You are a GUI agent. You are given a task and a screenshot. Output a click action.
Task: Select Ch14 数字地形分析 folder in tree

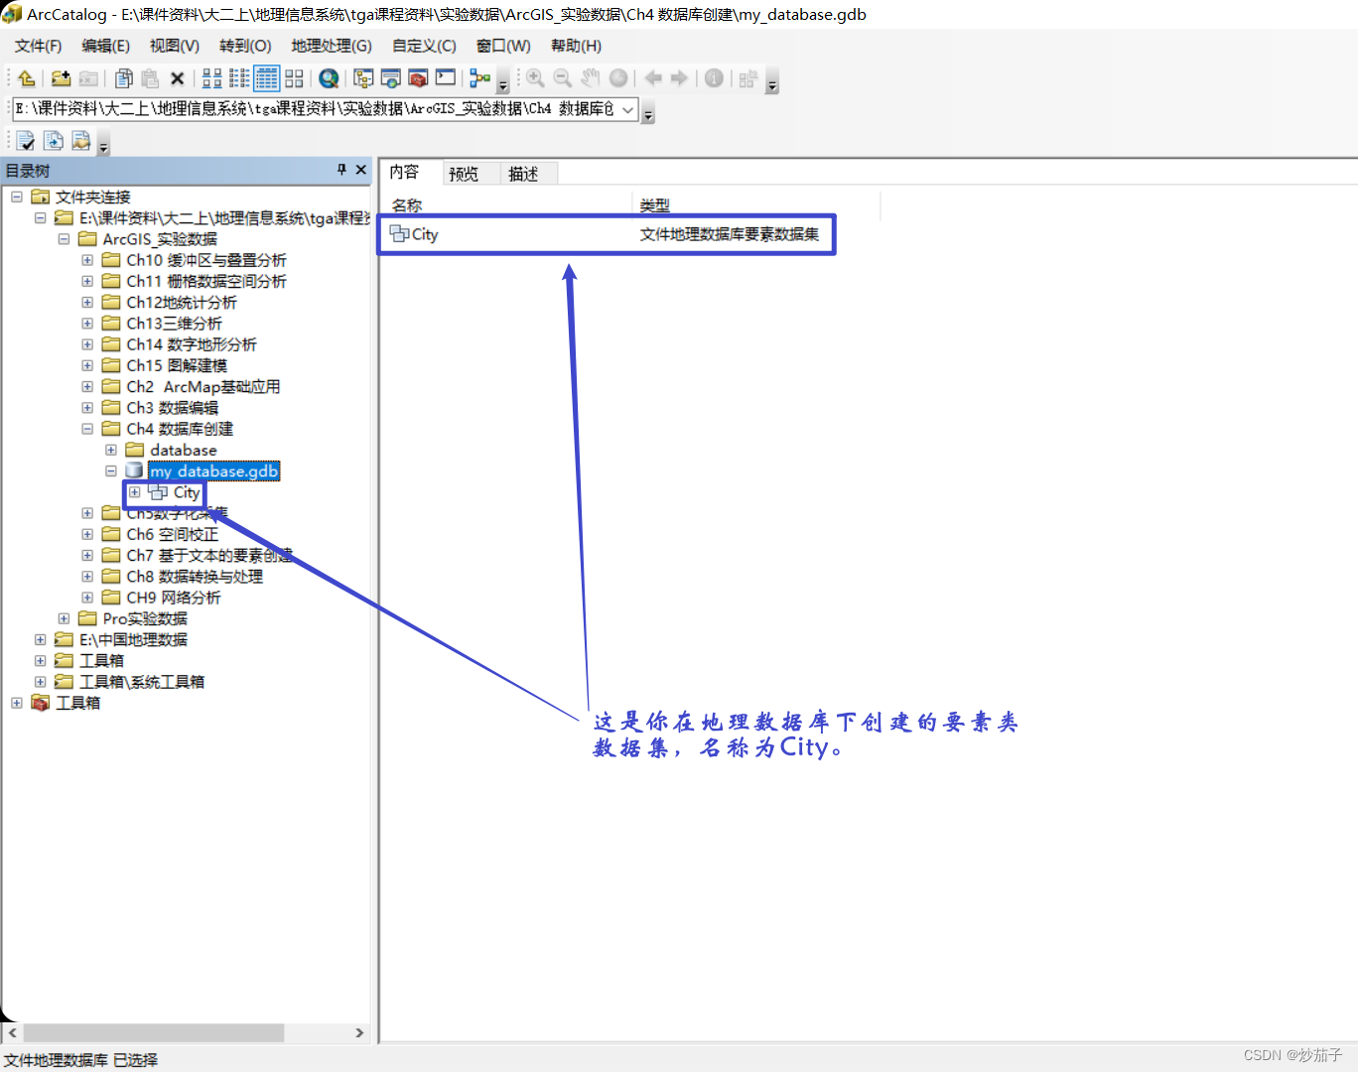point(191,344)
